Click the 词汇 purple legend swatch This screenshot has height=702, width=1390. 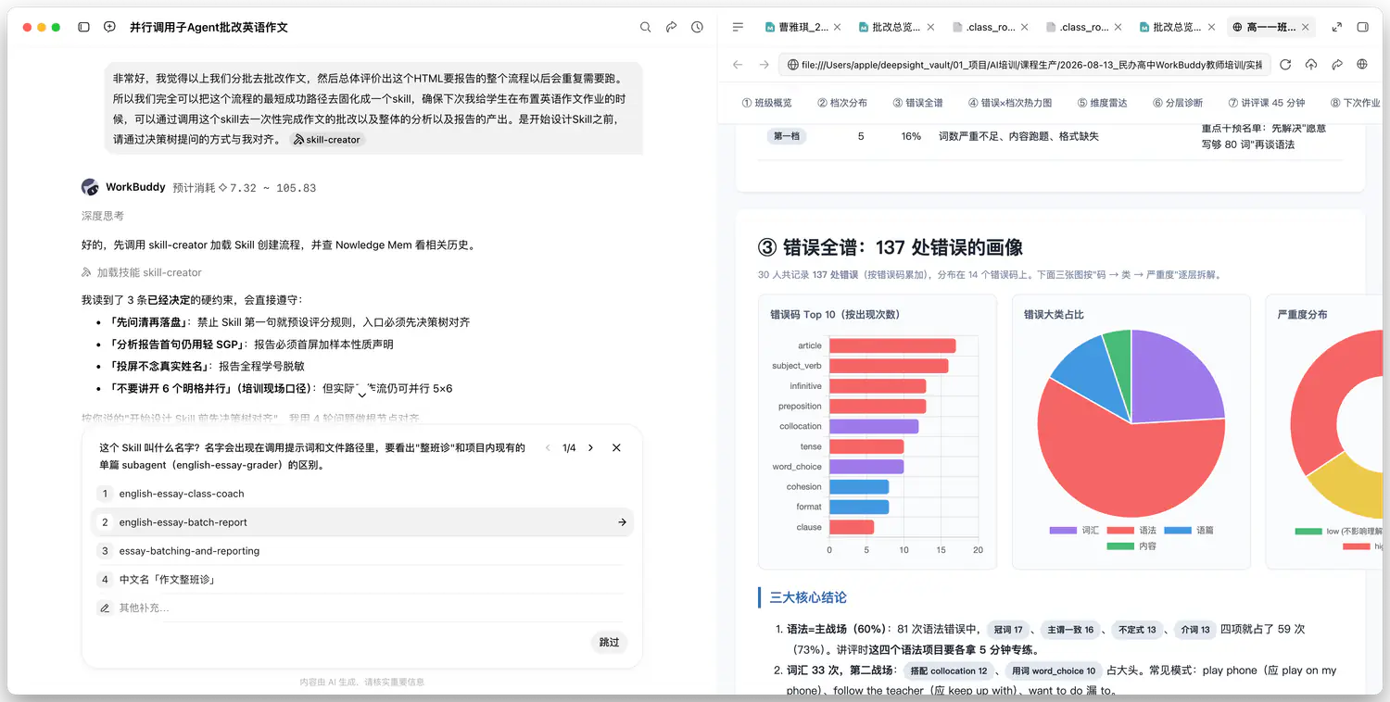coord(1063,531)
